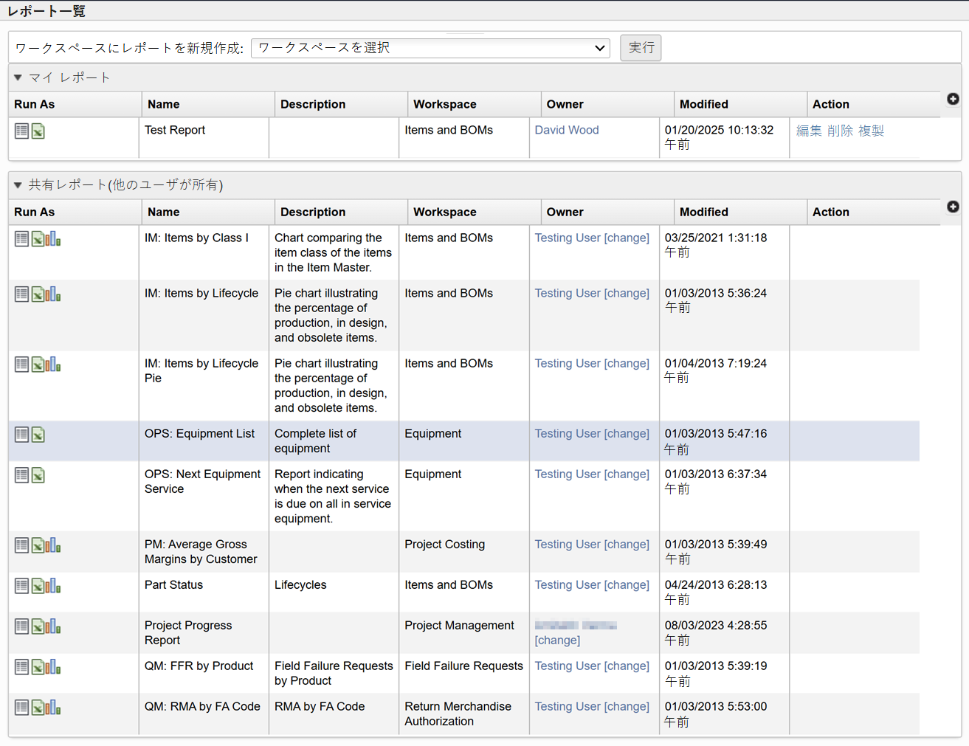Collapse the マイ レポート section
969x746 pixels.
[x=18, y=77]
